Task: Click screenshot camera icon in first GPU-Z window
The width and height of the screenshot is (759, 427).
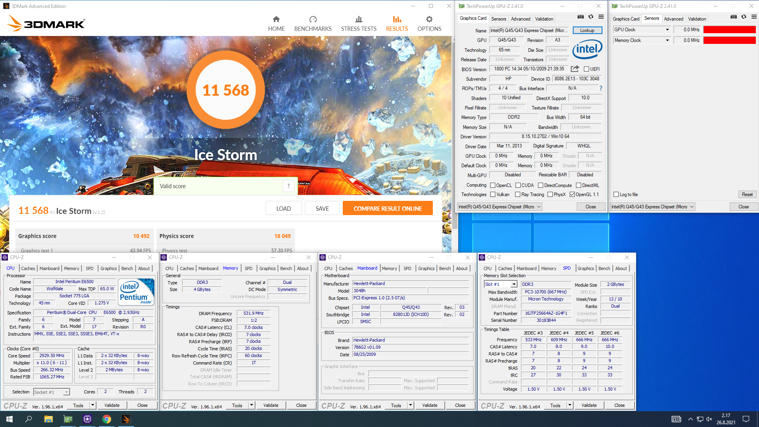Action: (580, 17)
